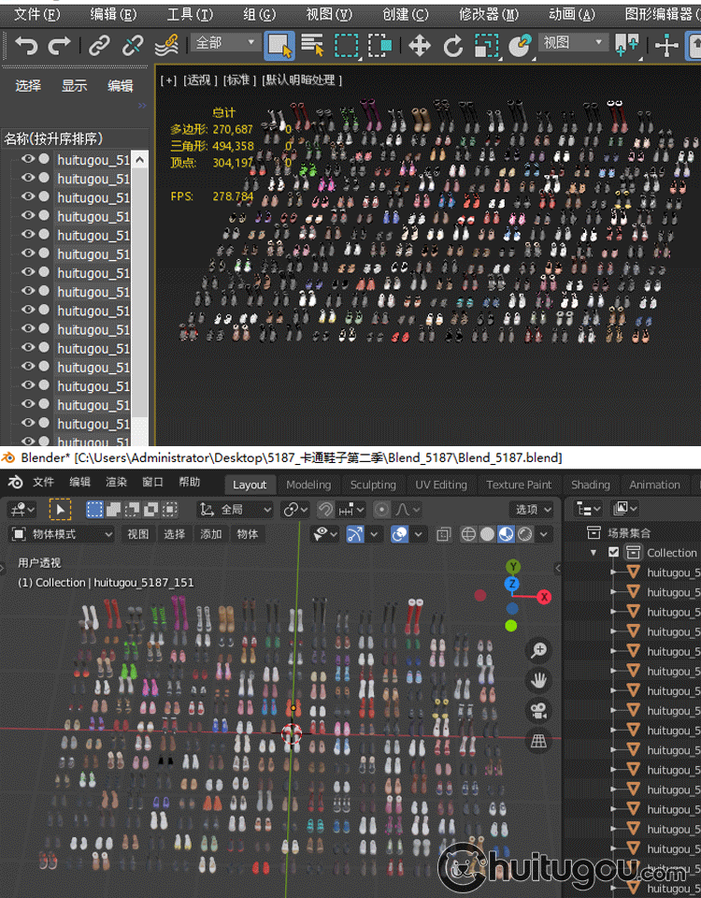Switch to the UV Editing workspace tab
The image size is (701, 898).
[441, 485]
